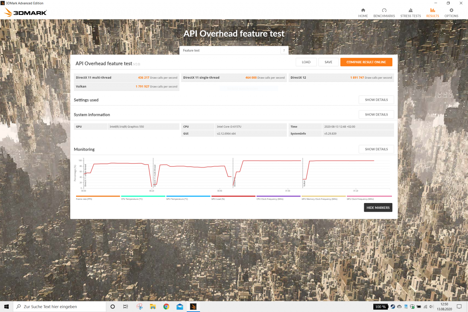This screenshot has width=468, height=312.
Task: Click DirectX 12 score 1 891 747
Action: 357,78
